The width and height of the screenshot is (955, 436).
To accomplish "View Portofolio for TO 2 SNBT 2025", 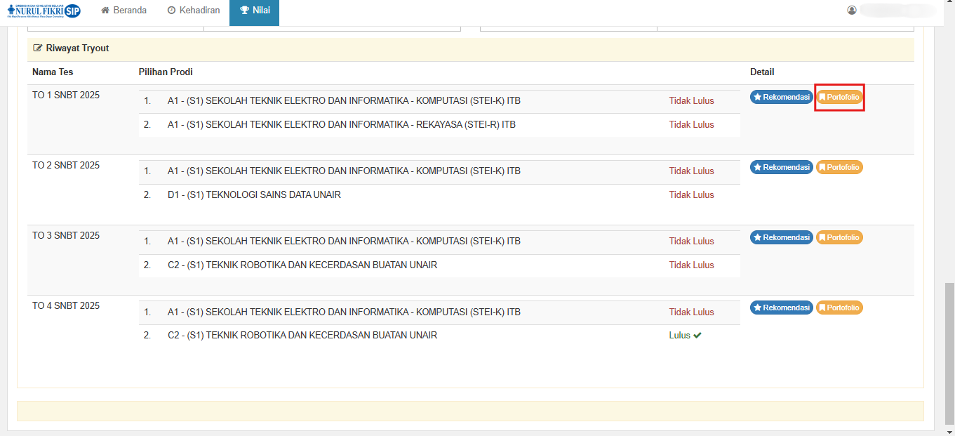I will tap(839, 167).
